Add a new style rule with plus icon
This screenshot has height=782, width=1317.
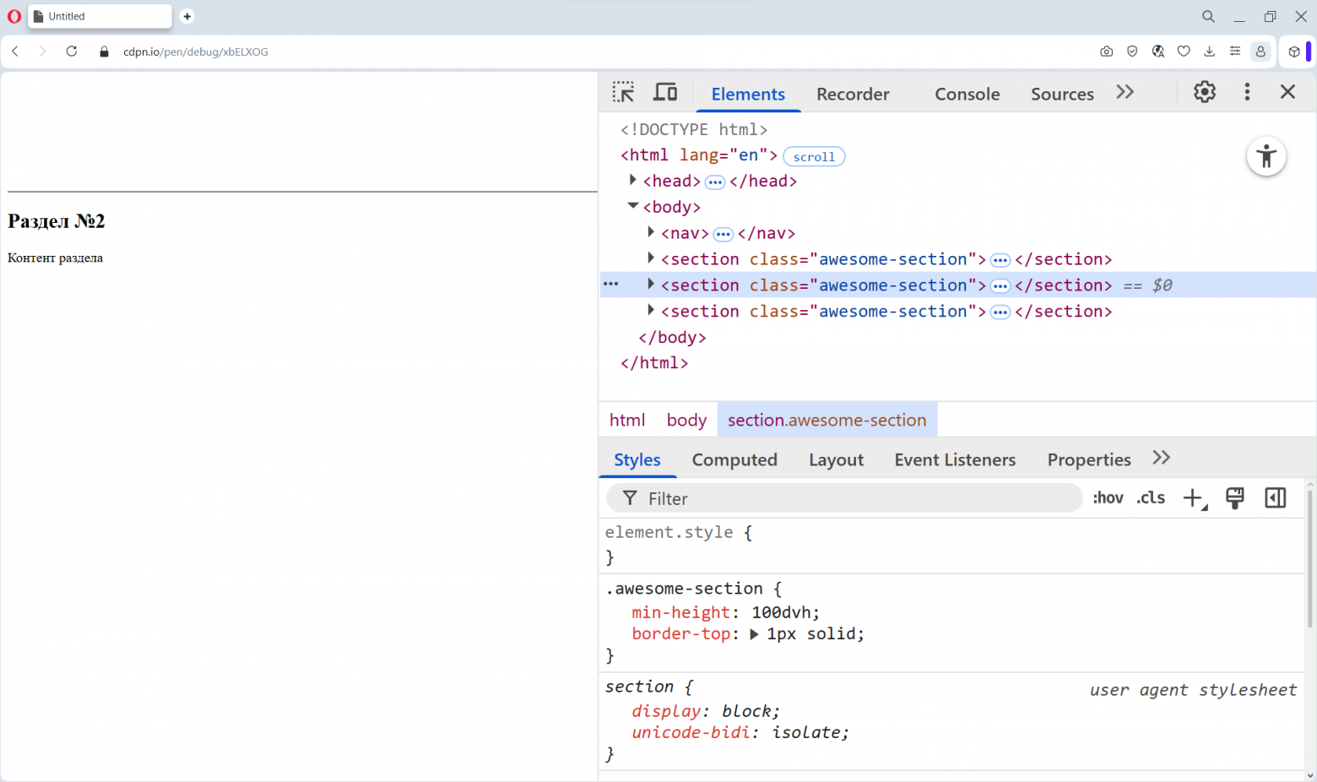(1192, 497)
